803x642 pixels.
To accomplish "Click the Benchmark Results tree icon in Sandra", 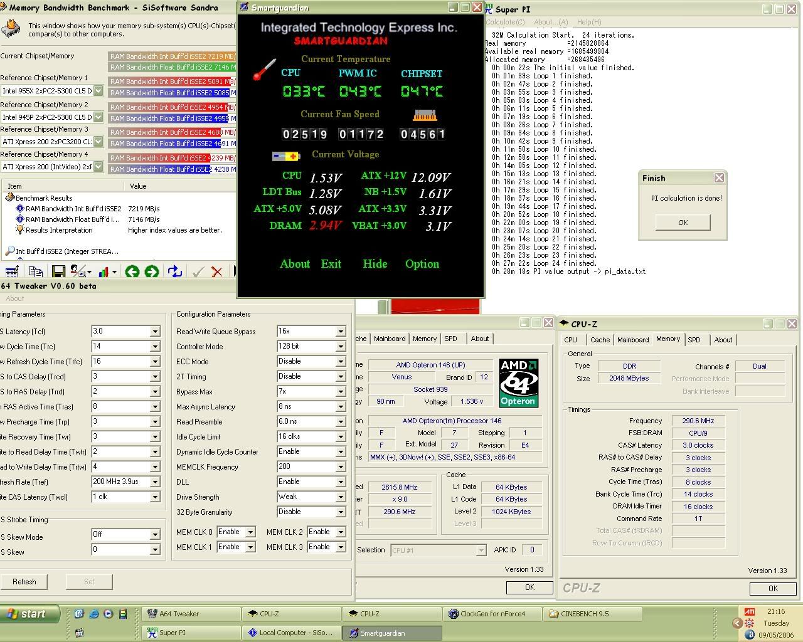I will [9, 197].
